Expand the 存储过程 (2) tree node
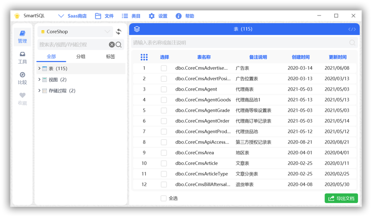Viewport: 372px width, 217px height. point(40,91)
